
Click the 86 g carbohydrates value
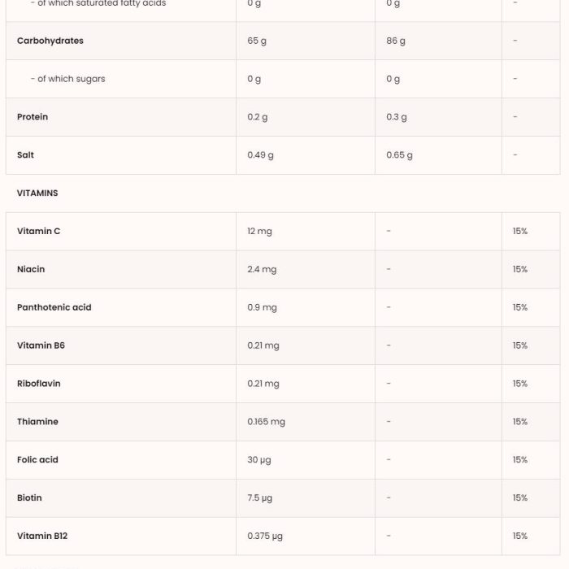[396, 41]
